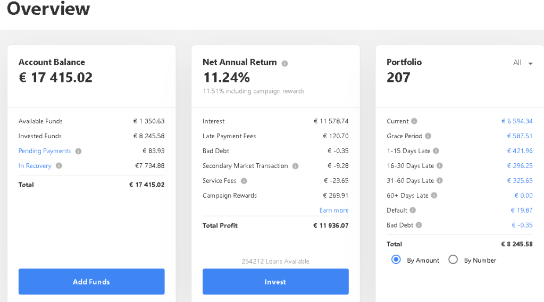Select the By Amount radio button

point(396,260)
